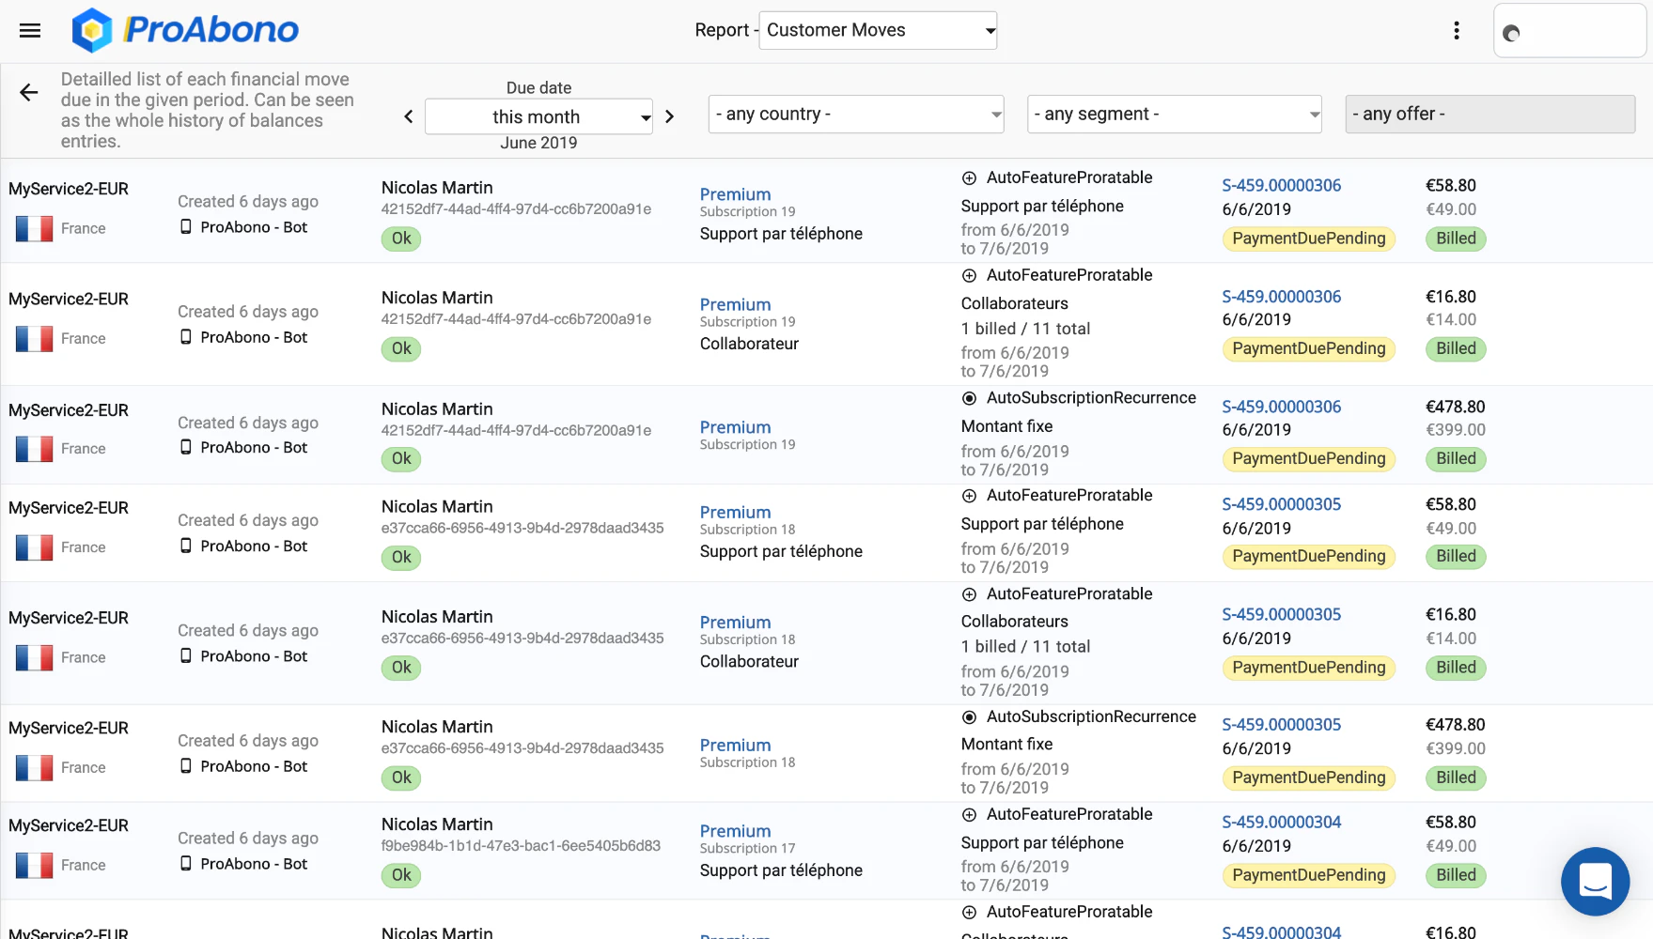
Task: Go to previous due date period
Action: pyautogui.click(x=409, y=116)
